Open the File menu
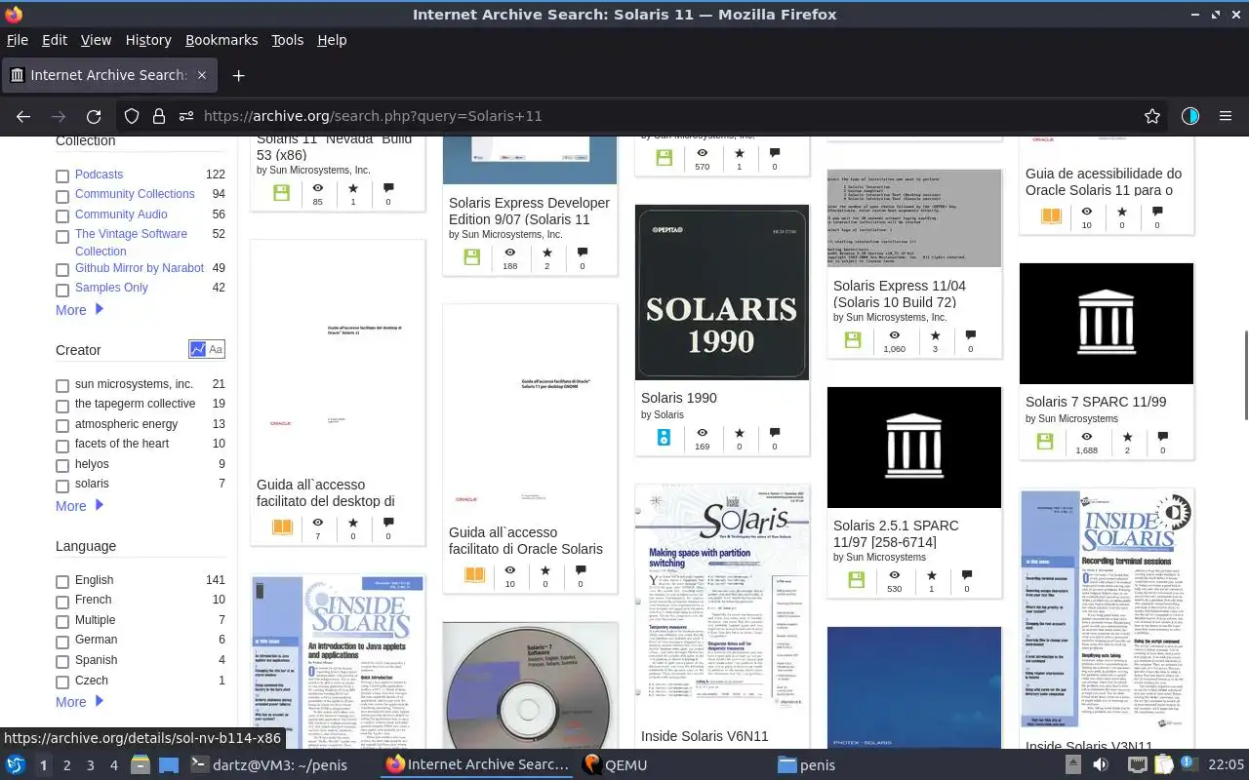The image size is (1249, 780). pos(18,40)
